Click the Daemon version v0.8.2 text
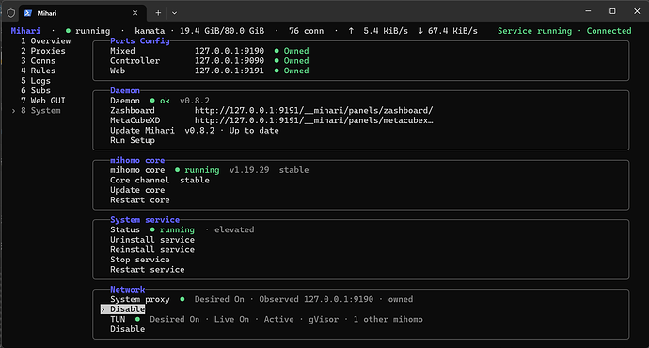Screen dimensions: 649x348 click(x=195, y=101)
